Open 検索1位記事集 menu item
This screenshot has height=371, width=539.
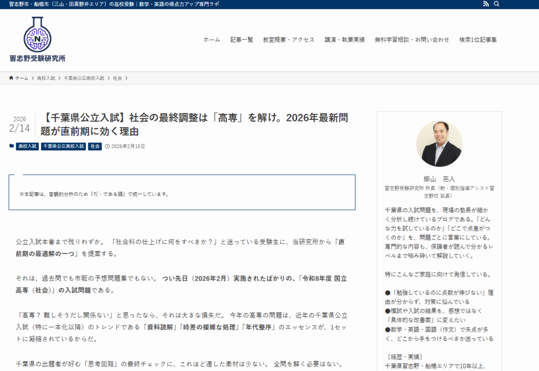click(x=477, y=40)
